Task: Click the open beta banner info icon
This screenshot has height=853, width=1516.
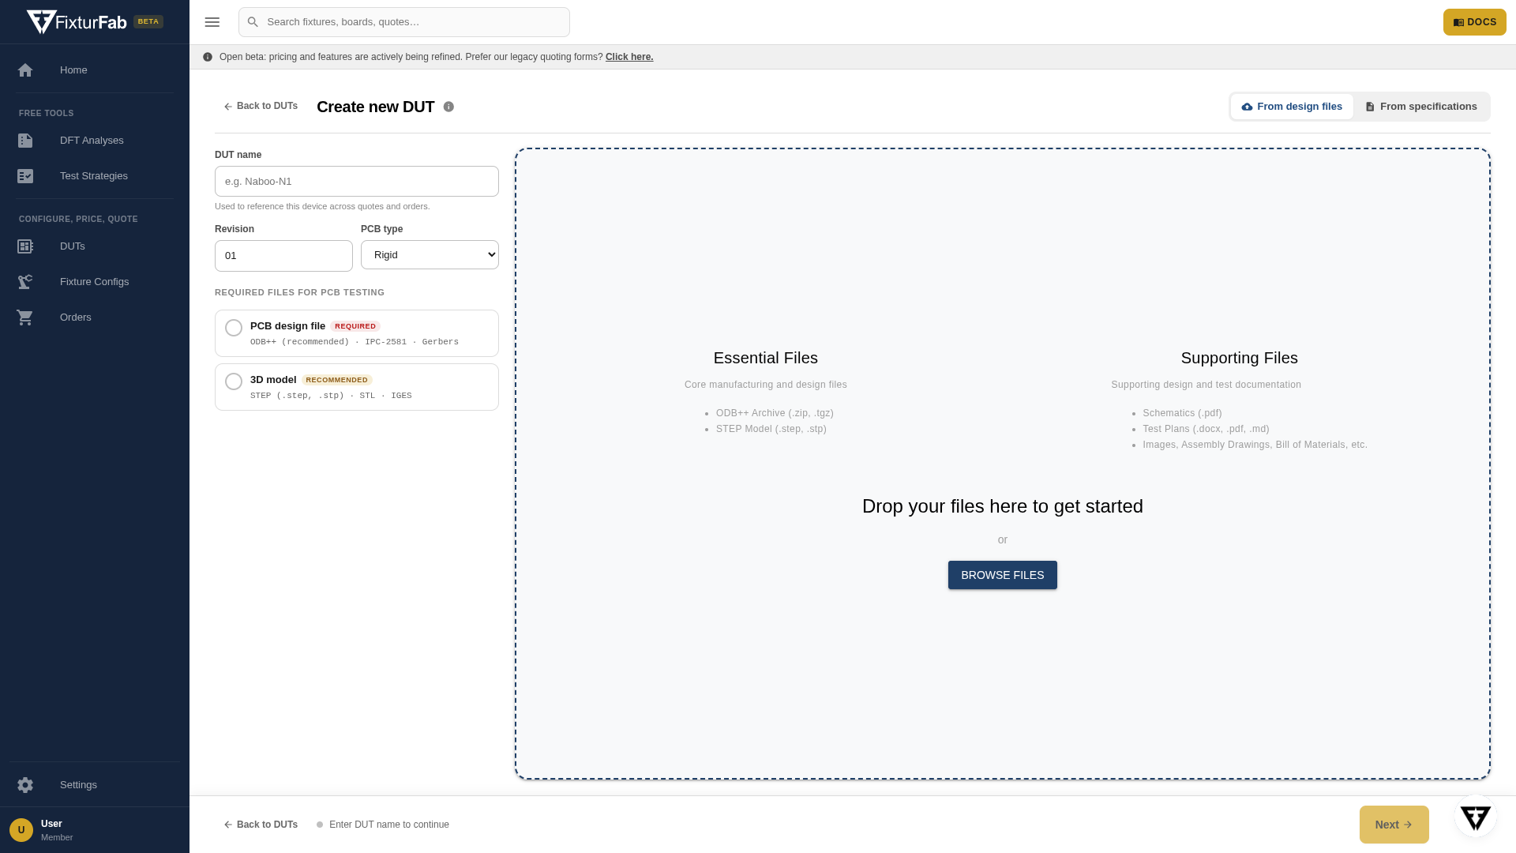Action: click(x=208, y=57)
